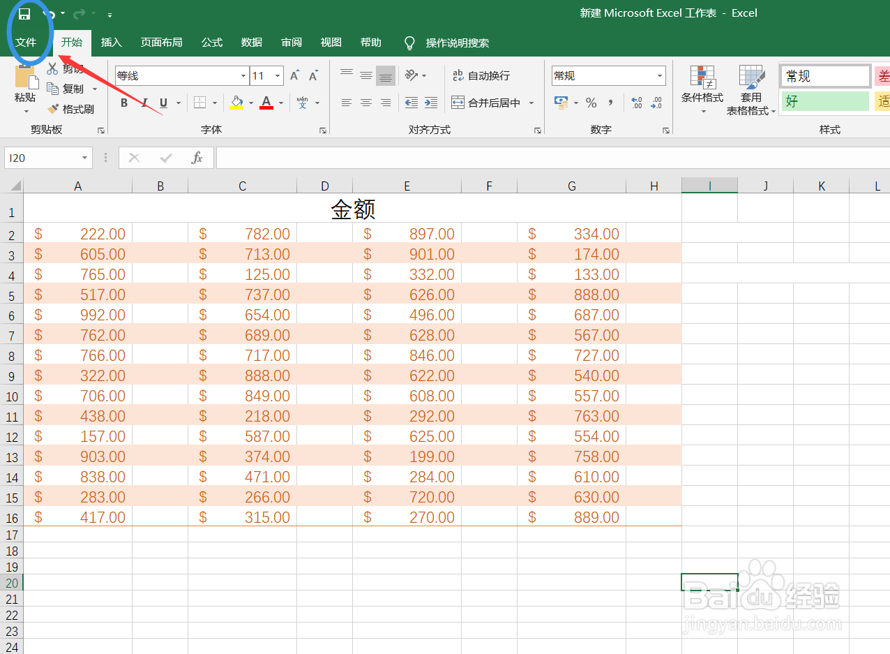This screenshot has height=654, width=890.
Task: Click the phonetic guide (wén) icon
Action: [x=302, y=103]
